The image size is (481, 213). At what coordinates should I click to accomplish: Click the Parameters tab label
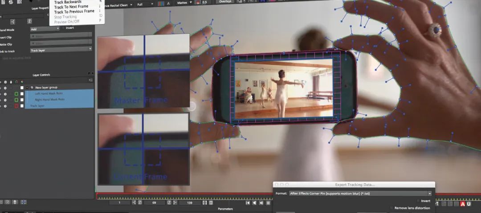point(225,209)
